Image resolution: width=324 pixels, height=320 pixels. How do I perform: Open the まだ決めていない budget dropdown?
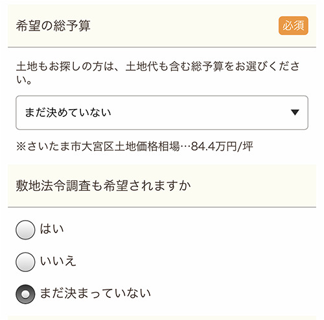click(x=162, y=112)
